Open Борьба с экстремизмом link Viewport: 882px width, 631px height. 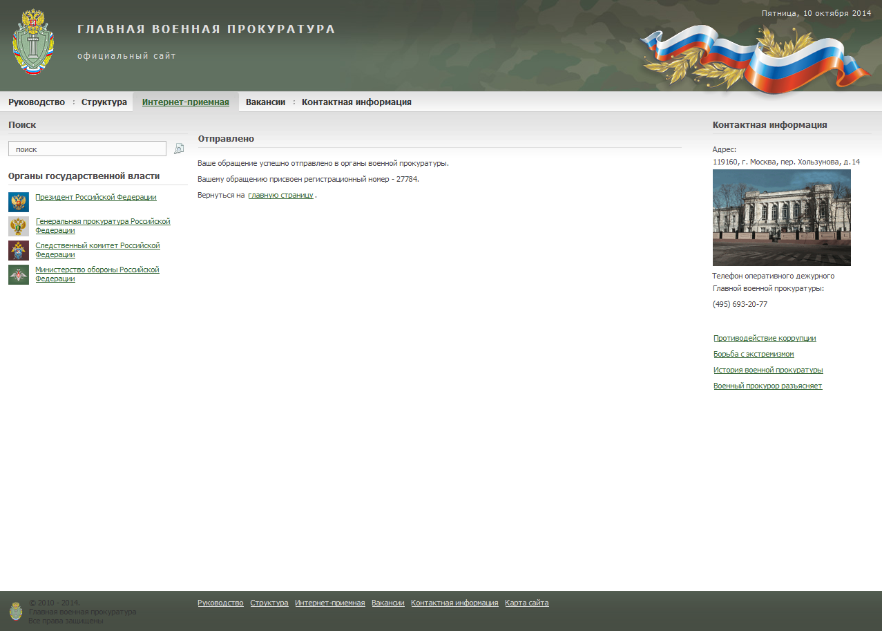(754, 354)
